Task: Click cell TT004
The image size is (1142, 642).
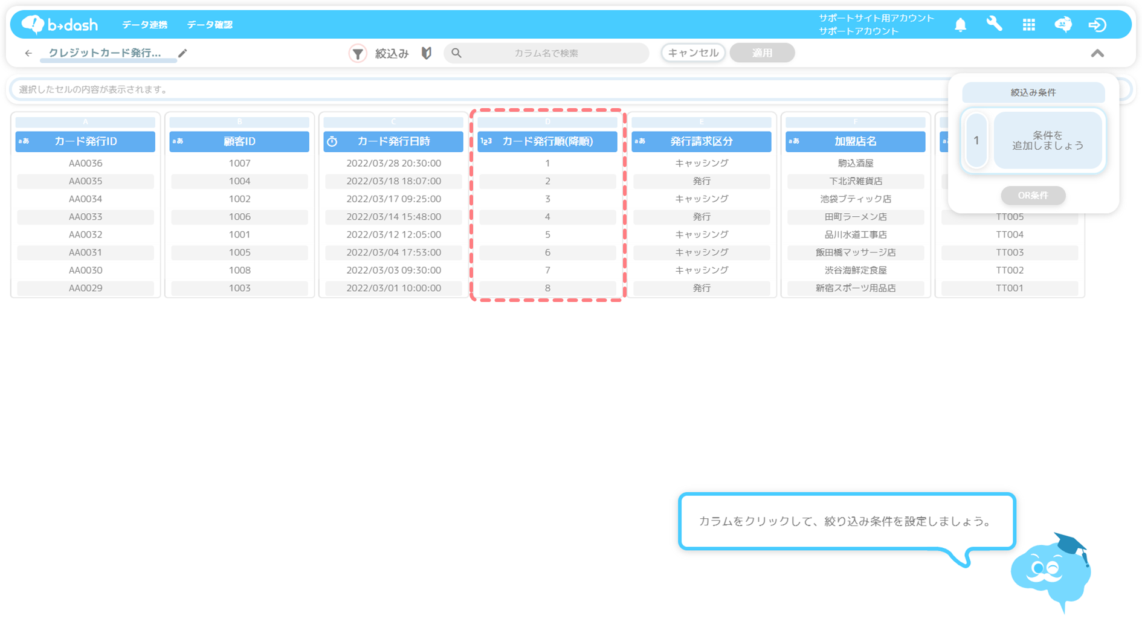Action: coord(1010,234)
